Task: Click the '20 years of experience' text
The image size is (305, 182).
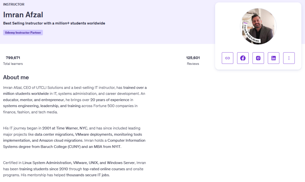Action: (x=110, y=100)
